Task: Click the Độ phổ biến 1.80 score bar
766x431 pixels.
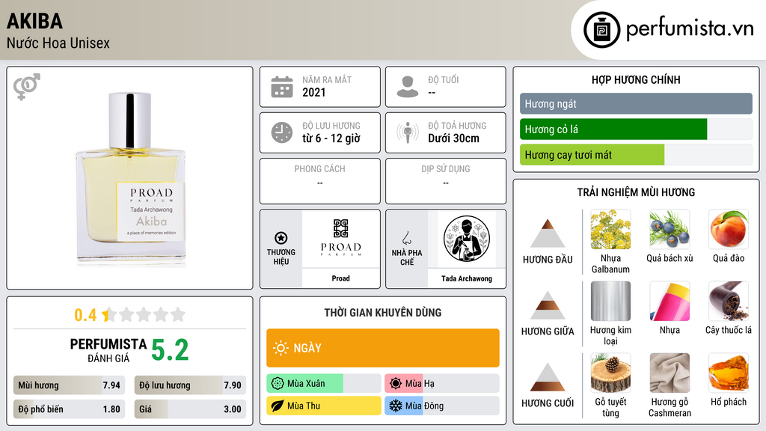Action: (70, 409)
